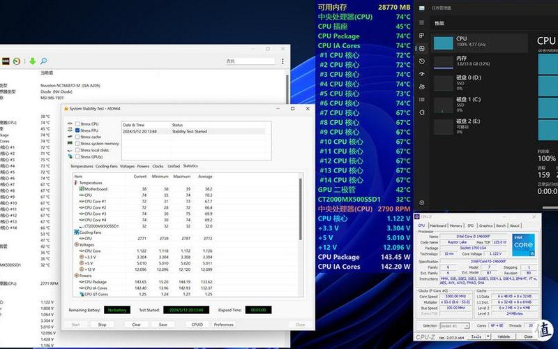Open Task Manager settings gear icon
This screenshot has width=558, height=349.
pyautogui.click(x=422, y=202)
